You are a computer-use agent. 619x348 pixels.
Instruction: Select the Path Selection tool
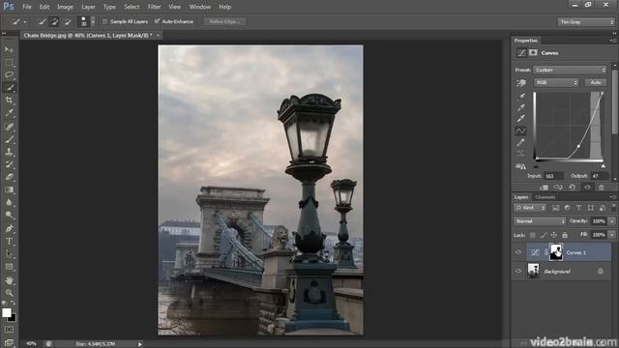point(9,253)
